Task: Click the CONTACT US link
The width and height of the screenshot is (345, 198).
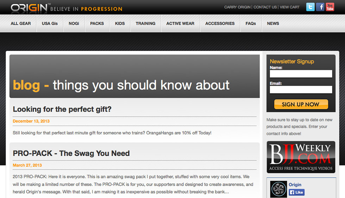Action: [265, 7]
